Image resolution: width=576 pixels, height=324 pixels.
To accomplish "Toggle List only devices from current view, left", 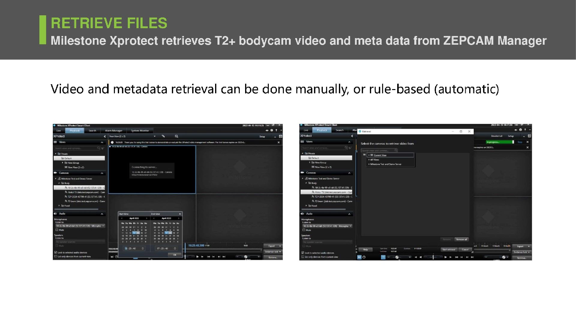I will 55,256.
